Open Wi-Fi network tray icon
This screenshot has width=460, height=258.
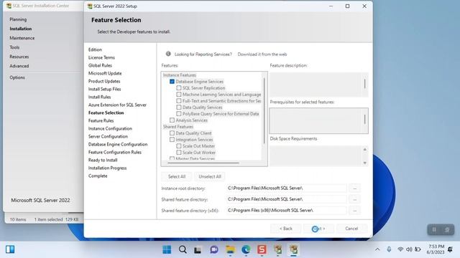pyautogui.click(x=400, y=249)
